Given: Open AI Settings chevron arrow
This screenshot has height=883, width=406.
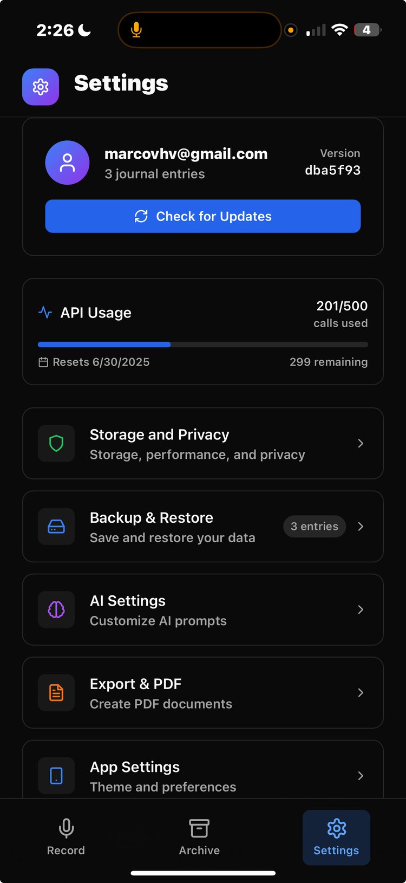Looking at the screenshot, I should pyautogui.click(x=361, y=609).
